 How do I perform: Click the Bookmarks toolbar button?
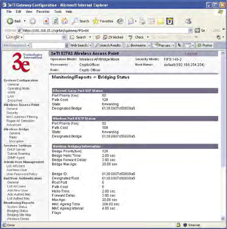coord(136,45)
